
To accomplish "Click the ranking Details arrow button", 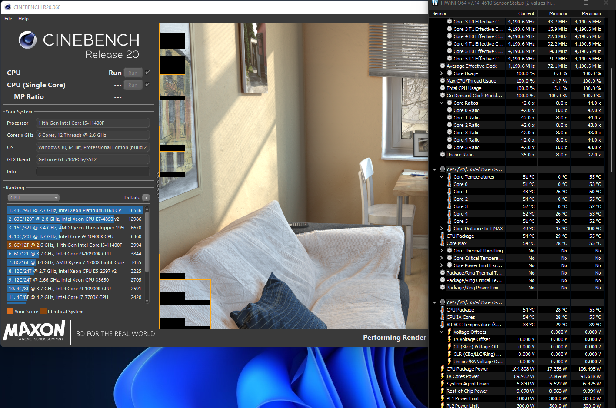I will coord(146,198).
